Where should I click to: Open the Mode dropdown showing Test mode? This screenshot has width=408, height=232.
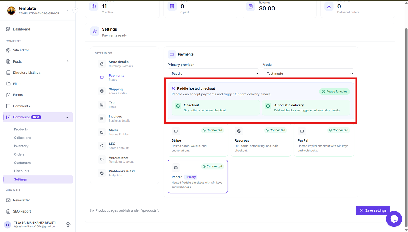(308, 74)
